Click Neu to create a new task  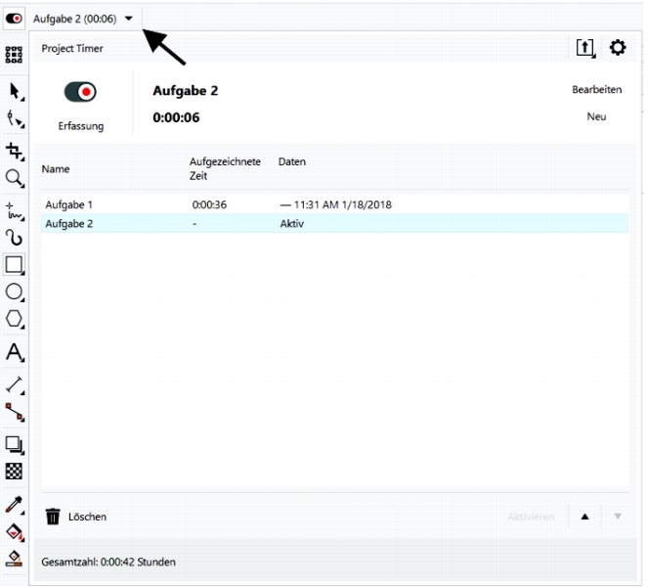click(x=596, y=116)
